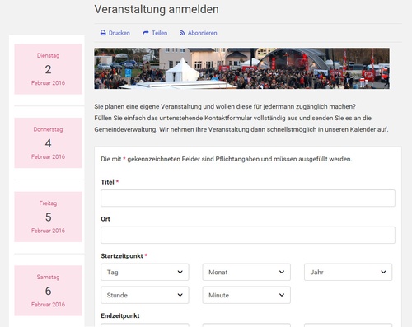Open the Drucken print link
The image size is (412, 327).
coord(115,33)
